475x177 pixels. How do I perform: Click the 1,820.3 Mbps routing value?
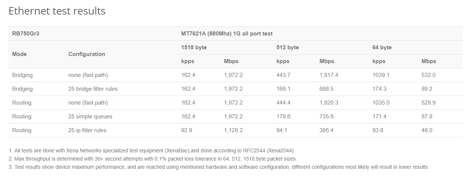click(329, 103)
